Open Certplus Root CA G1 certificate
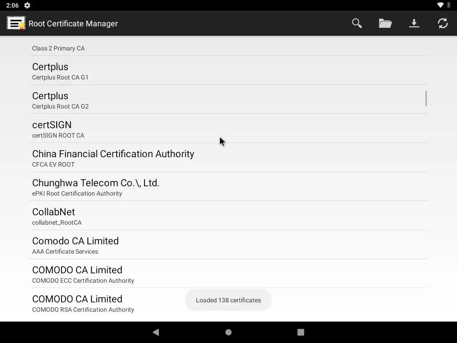 pos(228,70)
